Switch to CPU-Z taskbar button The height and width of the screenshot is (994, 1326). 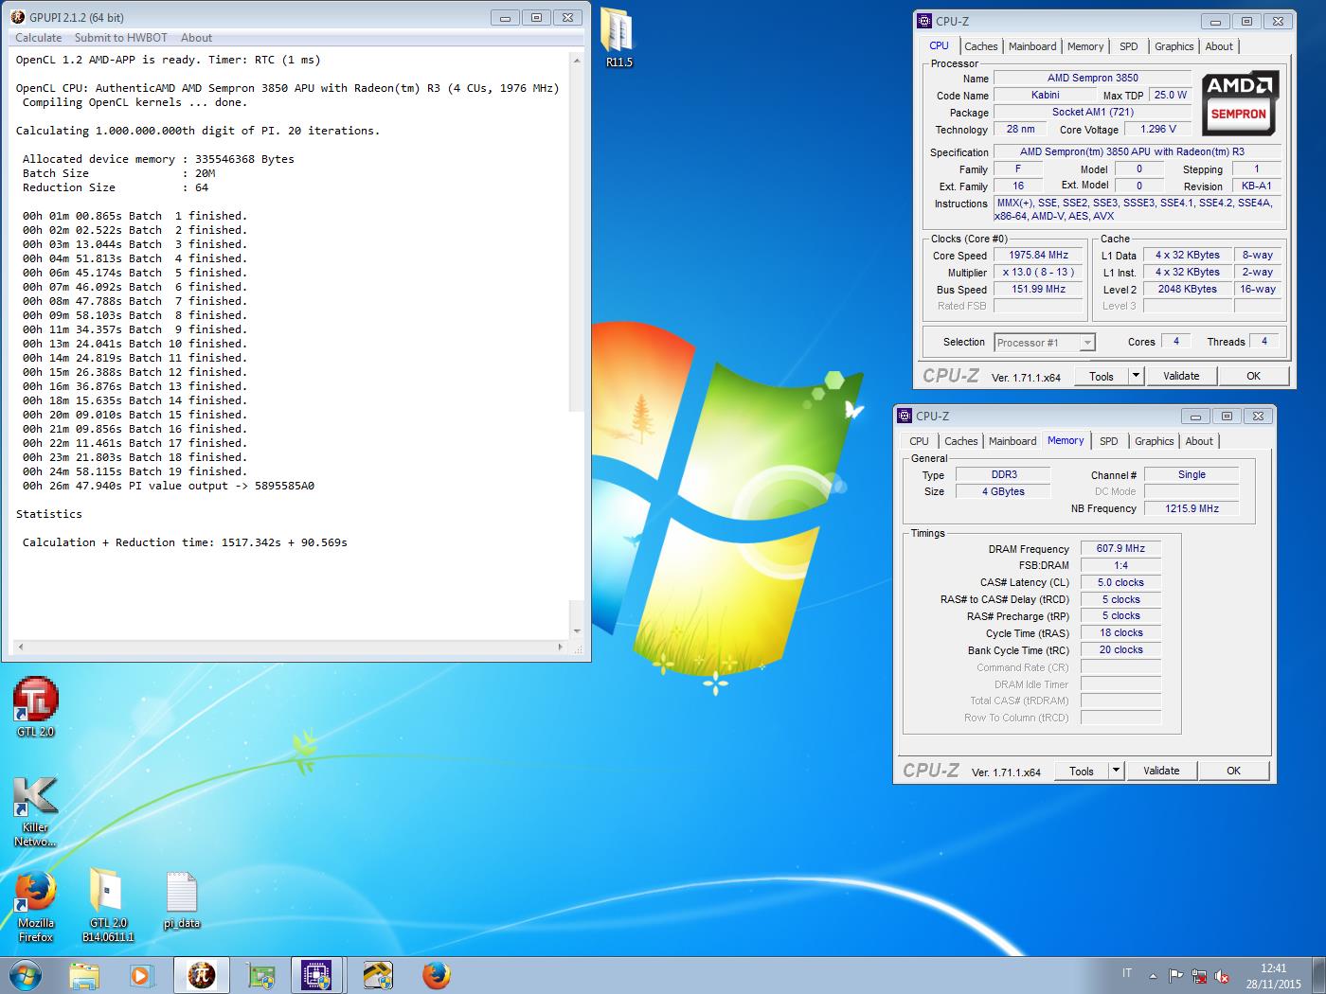pyautogui.click(x=318, y=975)
